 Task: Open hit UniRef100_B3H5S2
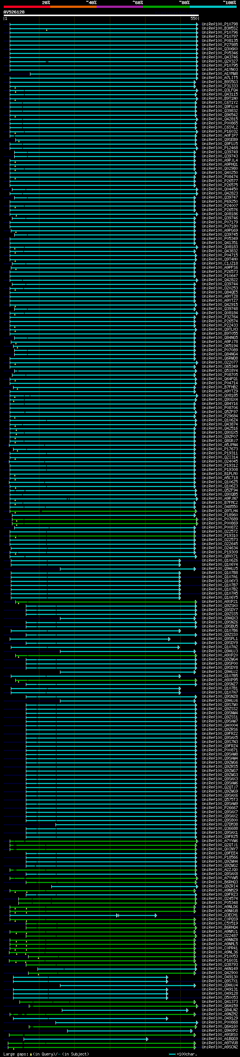220,28
